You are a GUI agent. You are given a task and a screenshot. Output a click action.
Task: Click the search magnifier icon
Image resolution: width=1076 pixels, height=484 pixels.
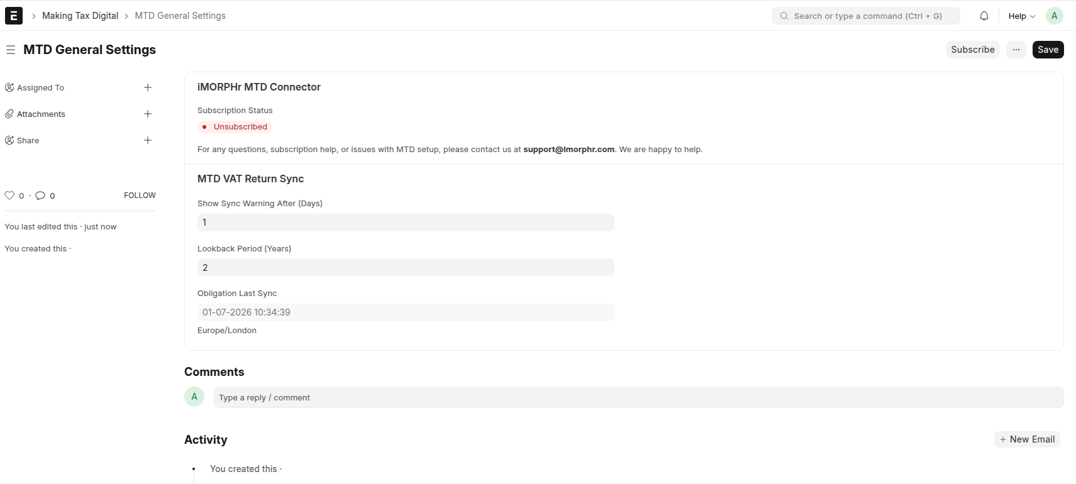point(784,16)
